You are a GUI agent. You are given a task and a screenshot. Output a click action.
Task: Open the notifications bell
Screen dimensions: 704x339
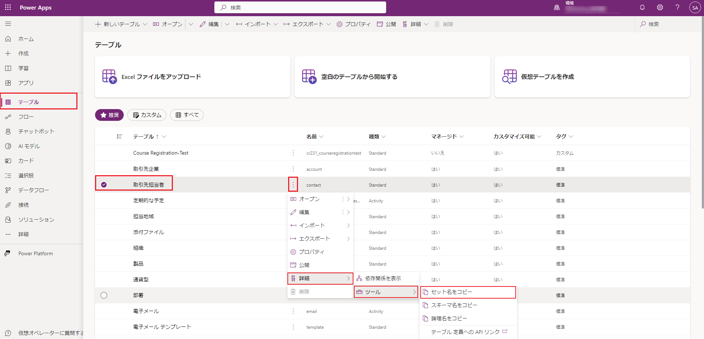[x=642, y=7]
